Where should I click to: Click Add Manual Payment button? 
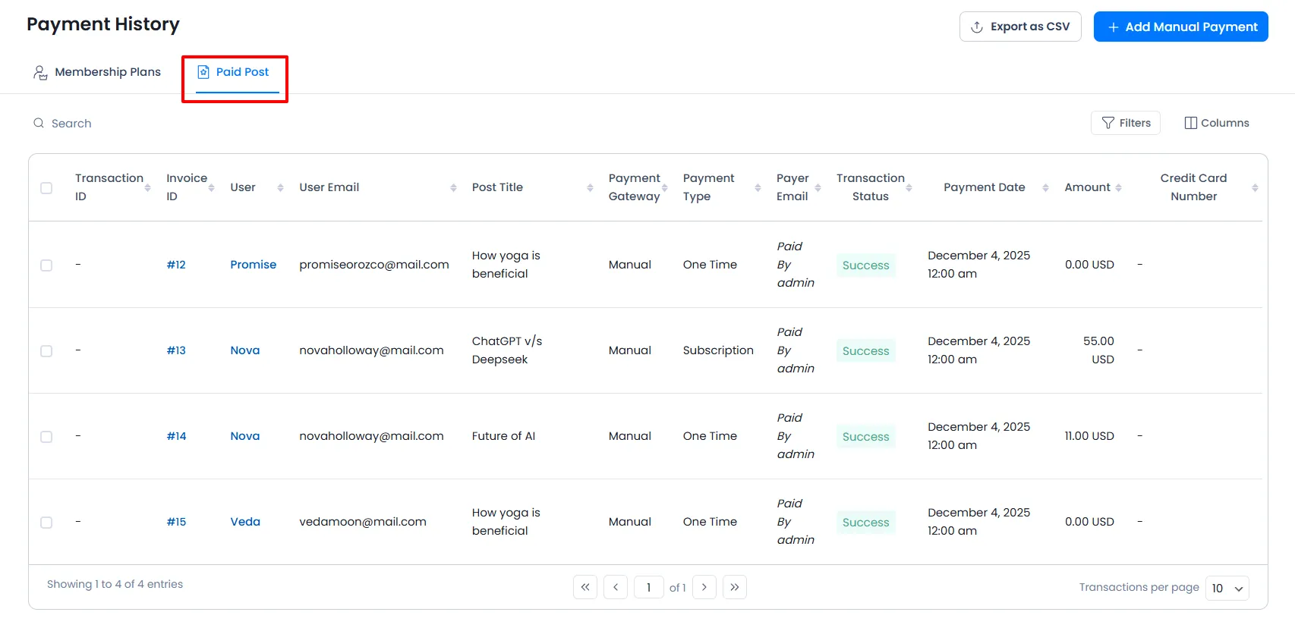point(1180,27)
